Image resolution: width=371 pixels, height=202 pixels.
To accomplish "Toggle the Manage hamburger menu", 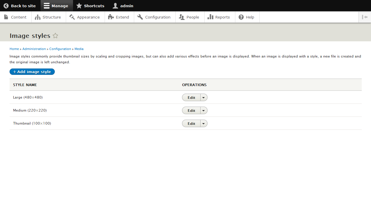I will click(47, 6).
